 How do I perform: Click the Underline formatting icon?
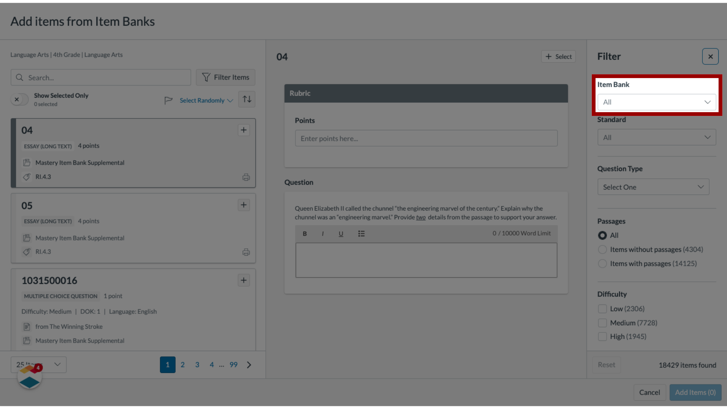[341, 233]
